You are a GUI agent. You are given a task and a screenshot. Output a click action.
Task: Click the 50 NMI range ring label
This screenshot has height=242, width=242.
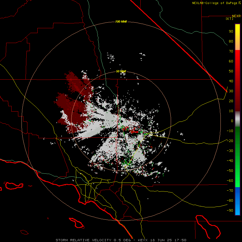coord(121,71)
